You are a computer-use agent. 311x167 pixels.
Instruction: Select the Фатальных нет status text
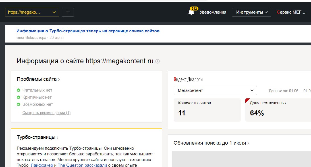37,90
